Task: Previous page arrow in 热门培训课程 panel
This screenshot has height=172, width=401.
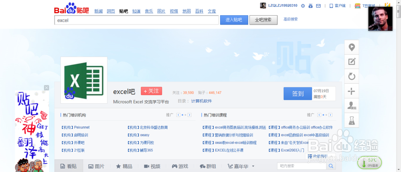Action: click(319, 115)
